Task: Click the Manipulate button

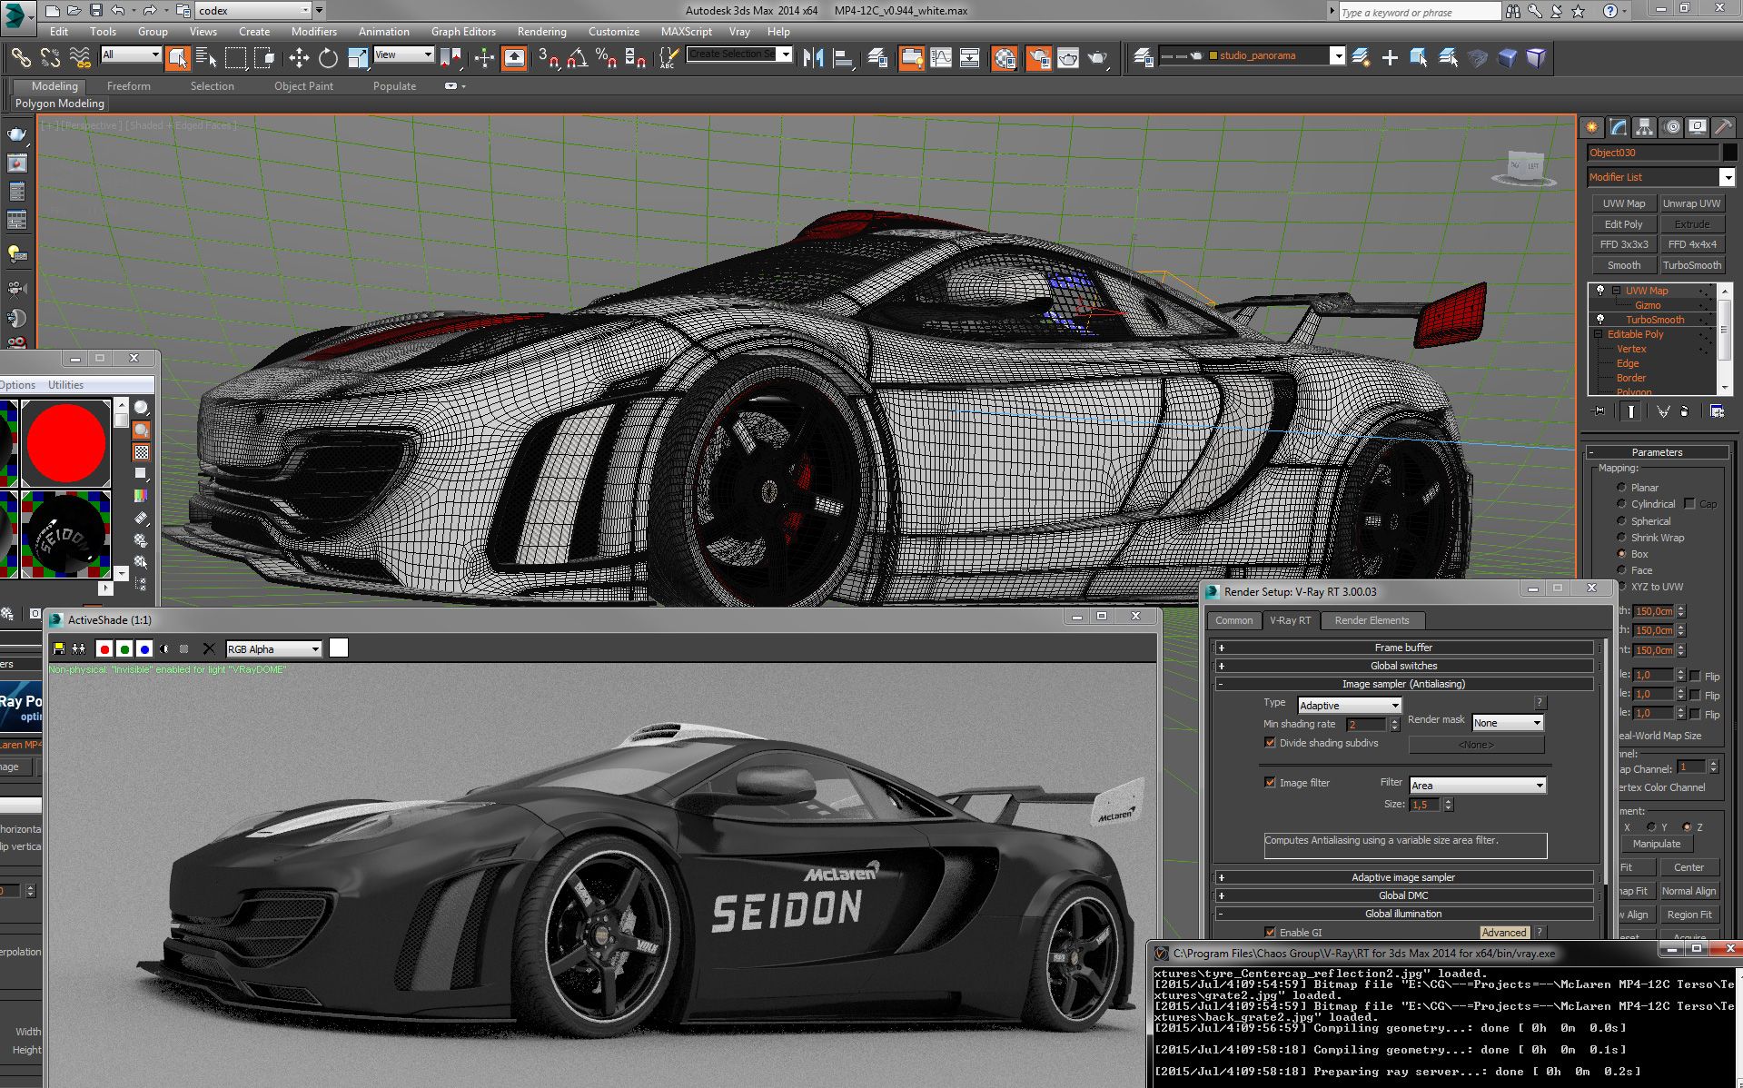Action: coord(1656,844)
